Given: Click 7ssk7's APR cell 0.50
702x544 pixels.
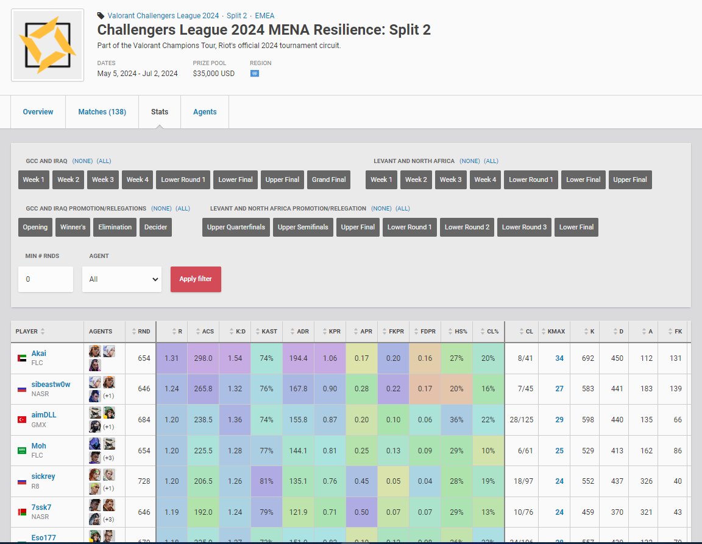Looking at the screenshot, I should point(362,512).
